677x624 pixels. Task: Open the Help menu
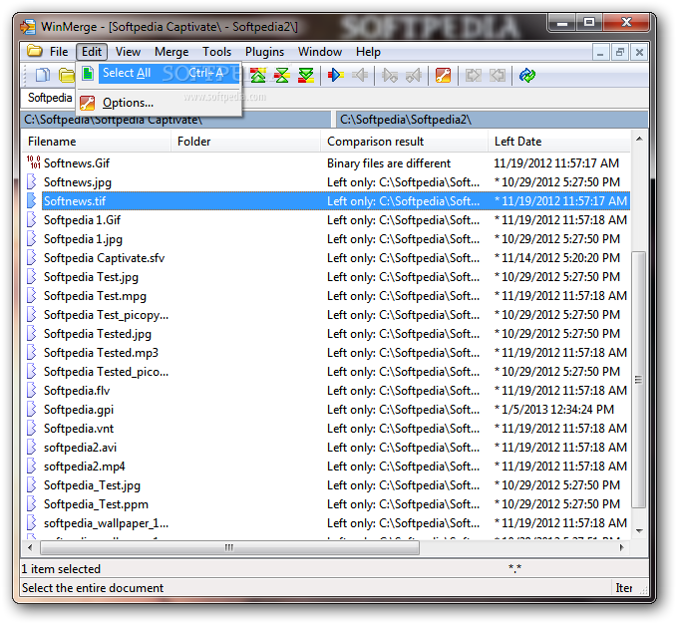(x=368, y=52)
